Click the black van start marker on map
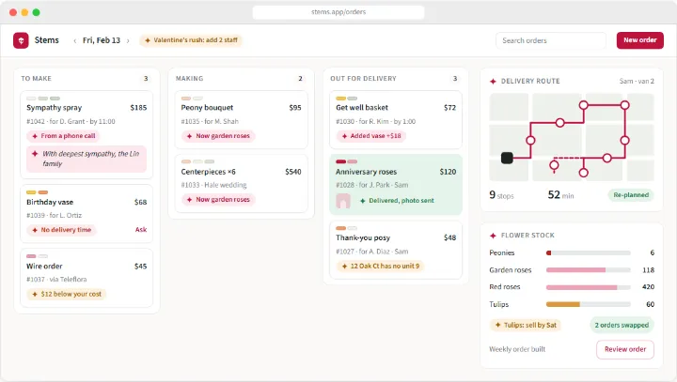 tap(507, 158)
